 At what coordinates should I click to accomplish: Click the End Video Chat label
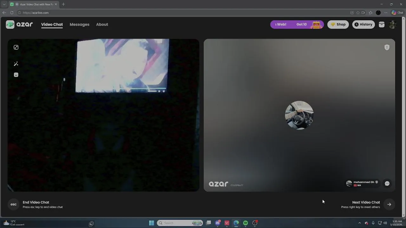click(36, 202)
